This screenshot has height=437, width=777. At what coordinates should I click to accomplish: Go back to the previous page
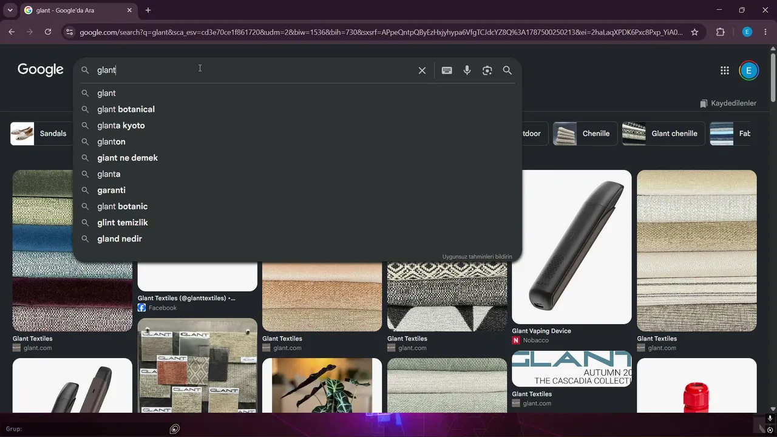(12, 32)
